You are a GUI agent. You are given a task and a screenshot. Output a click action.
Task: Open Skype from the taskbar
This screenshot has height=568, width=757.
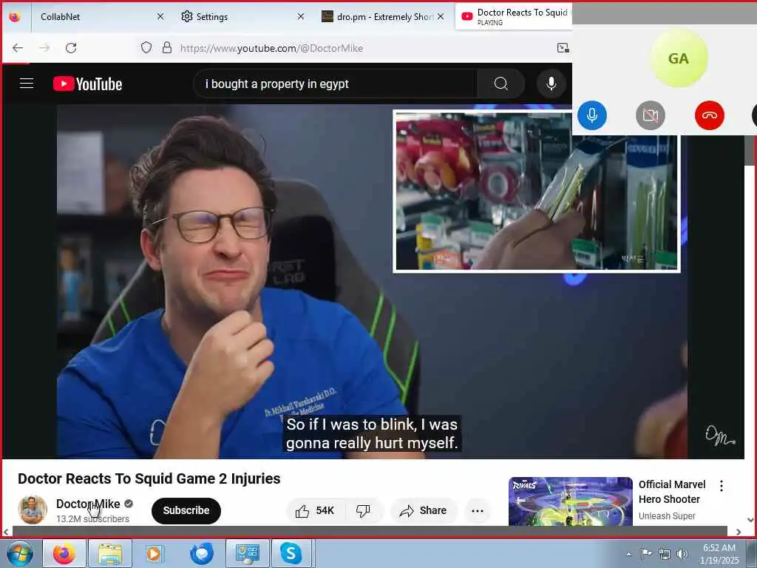291,553
